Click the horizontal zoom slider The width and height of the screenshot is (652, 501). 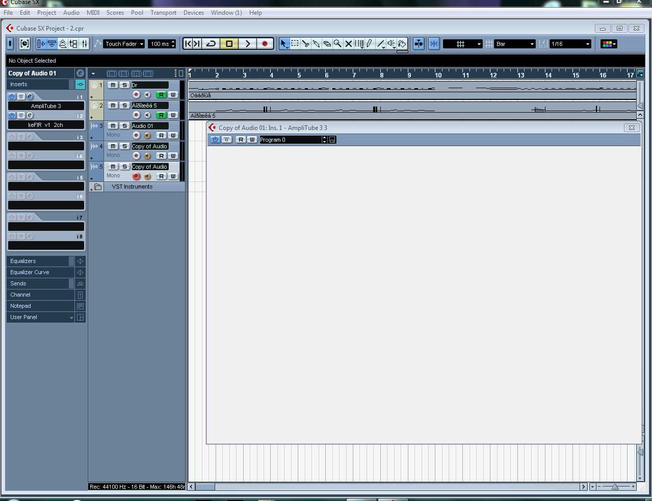(615, 487)
